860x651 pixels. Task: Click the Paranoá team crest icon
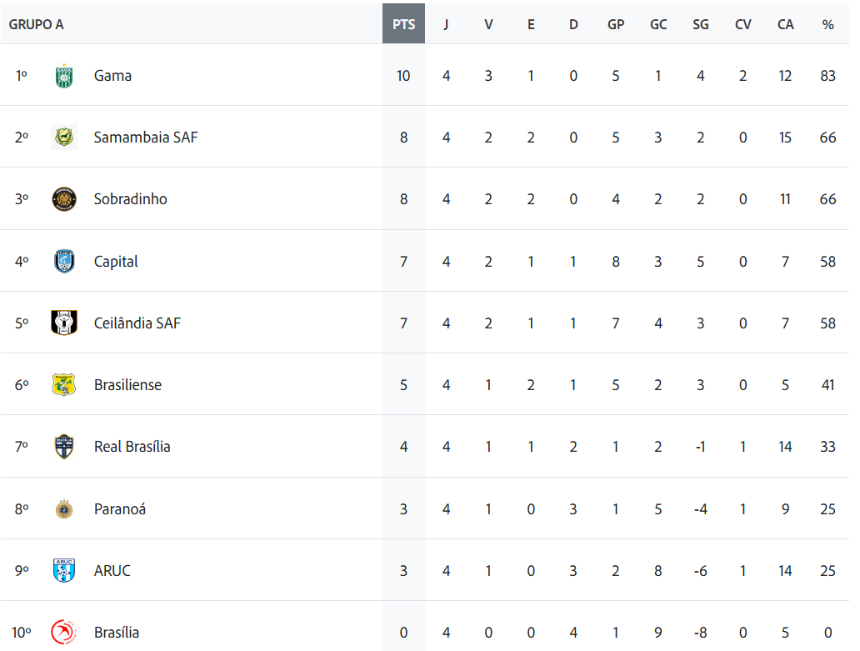coord(64,509)
